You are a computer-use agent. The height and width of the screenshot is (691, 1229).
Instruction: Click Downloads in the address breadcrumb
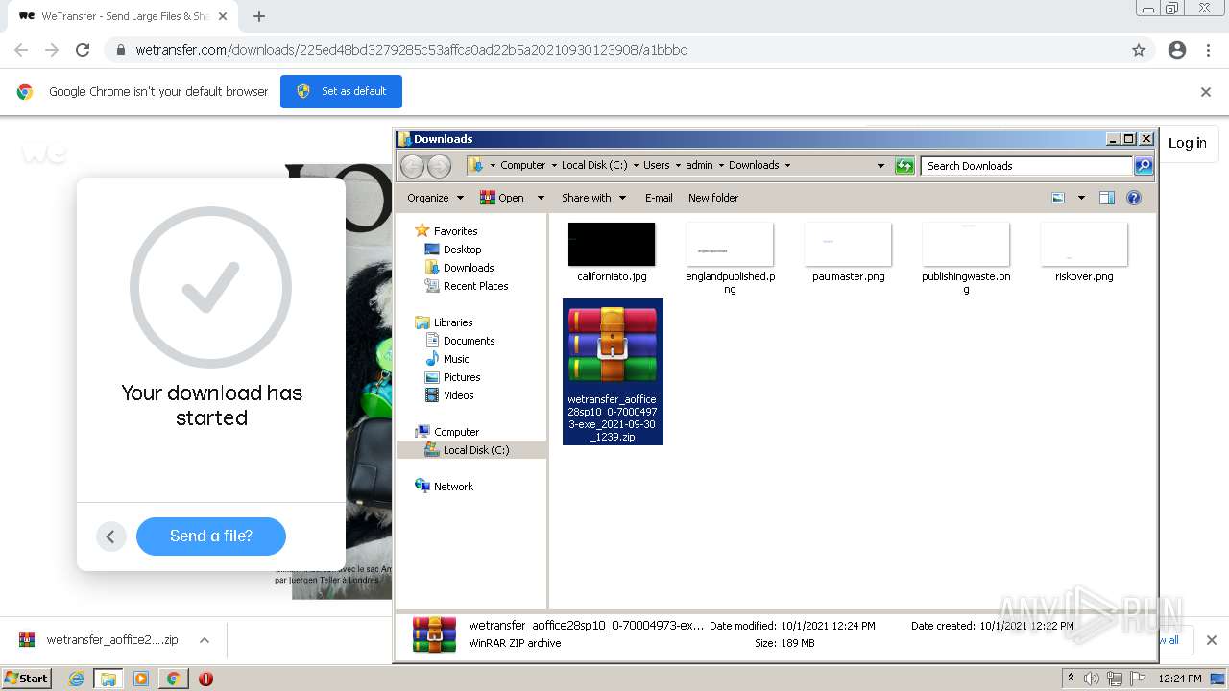pos(754,165)
